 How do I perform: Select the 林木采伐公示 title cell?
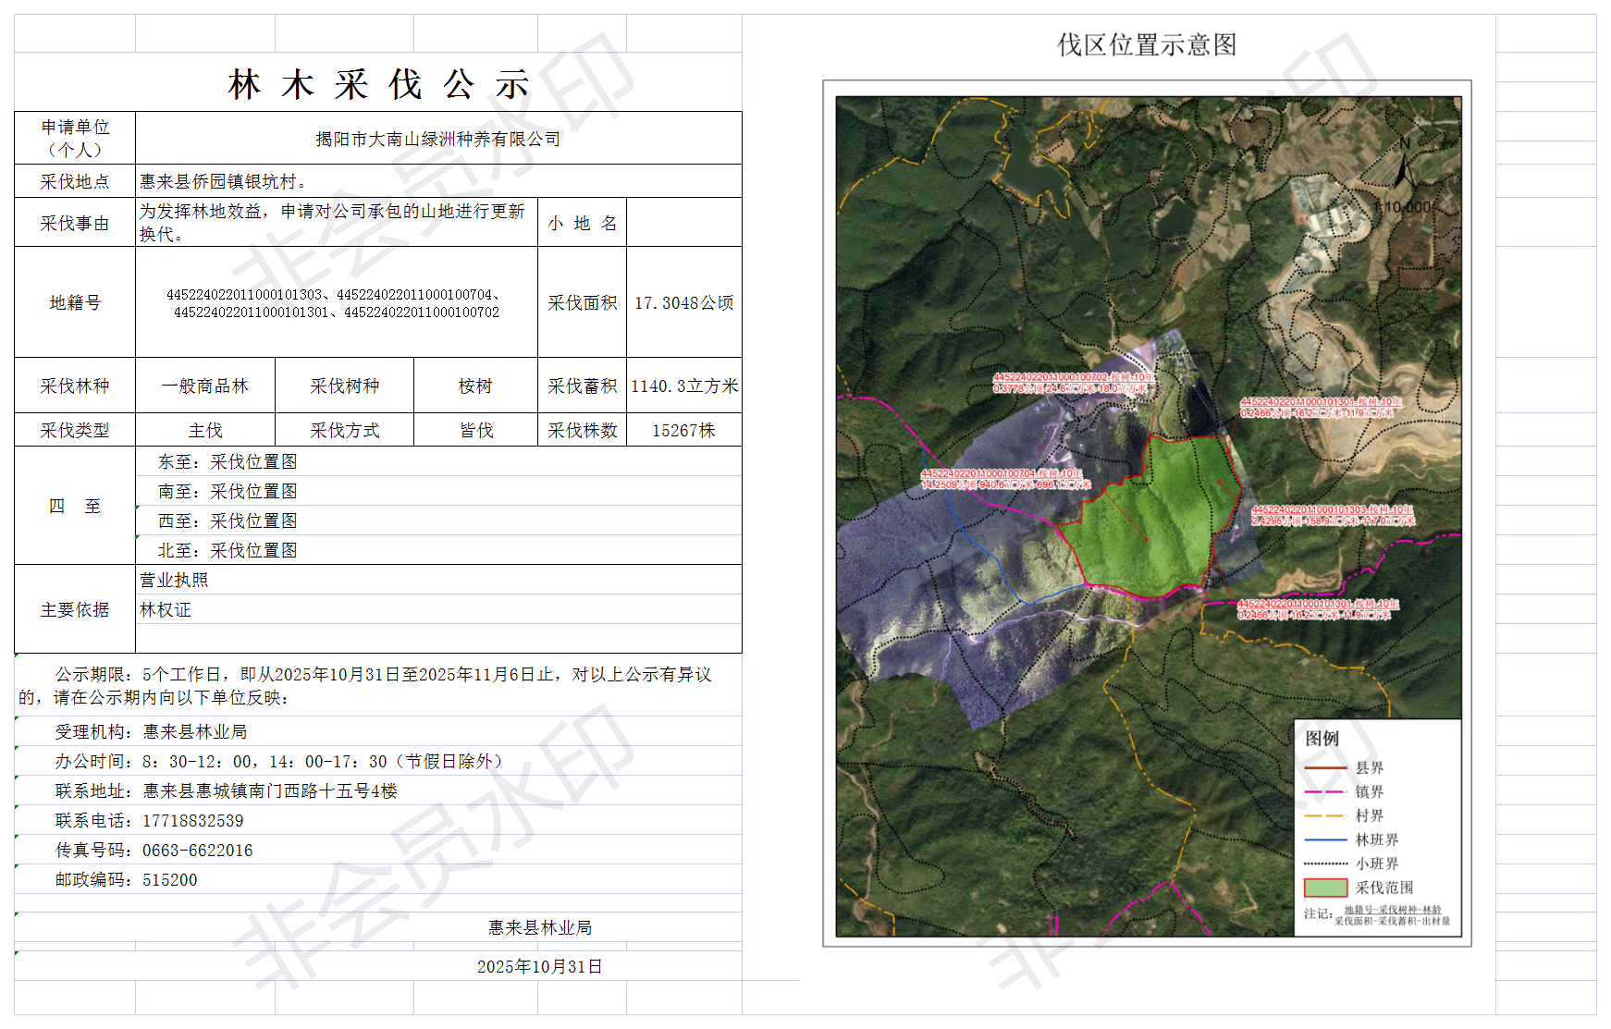coord(377,84)
